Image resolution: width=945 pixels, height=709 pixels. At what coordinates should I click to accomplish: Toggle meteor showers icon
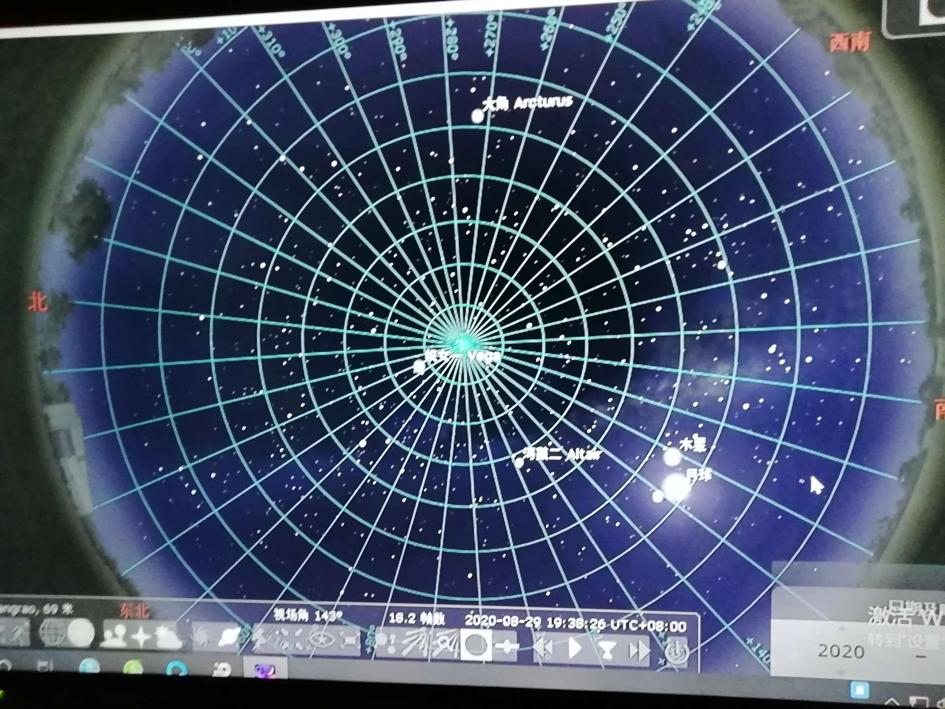(414, 643)
